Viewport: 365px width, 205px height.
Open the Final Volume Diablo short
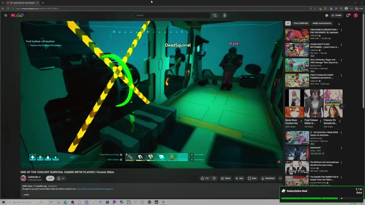click(314, 103)
